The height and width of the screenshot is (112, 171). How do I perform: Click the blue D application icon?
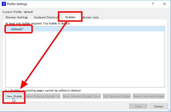coord(4,4)
